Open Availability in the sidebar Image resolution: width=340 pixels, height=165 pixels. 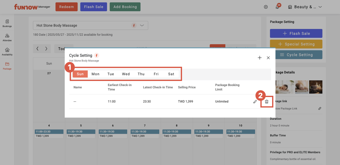pos(7,52)
